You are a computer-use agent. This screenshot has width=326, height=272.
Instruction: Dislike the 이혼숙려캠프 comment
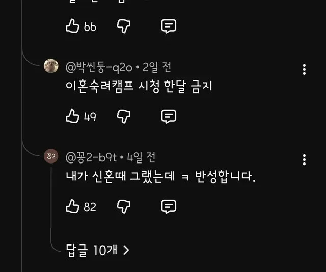coord(124,117)
